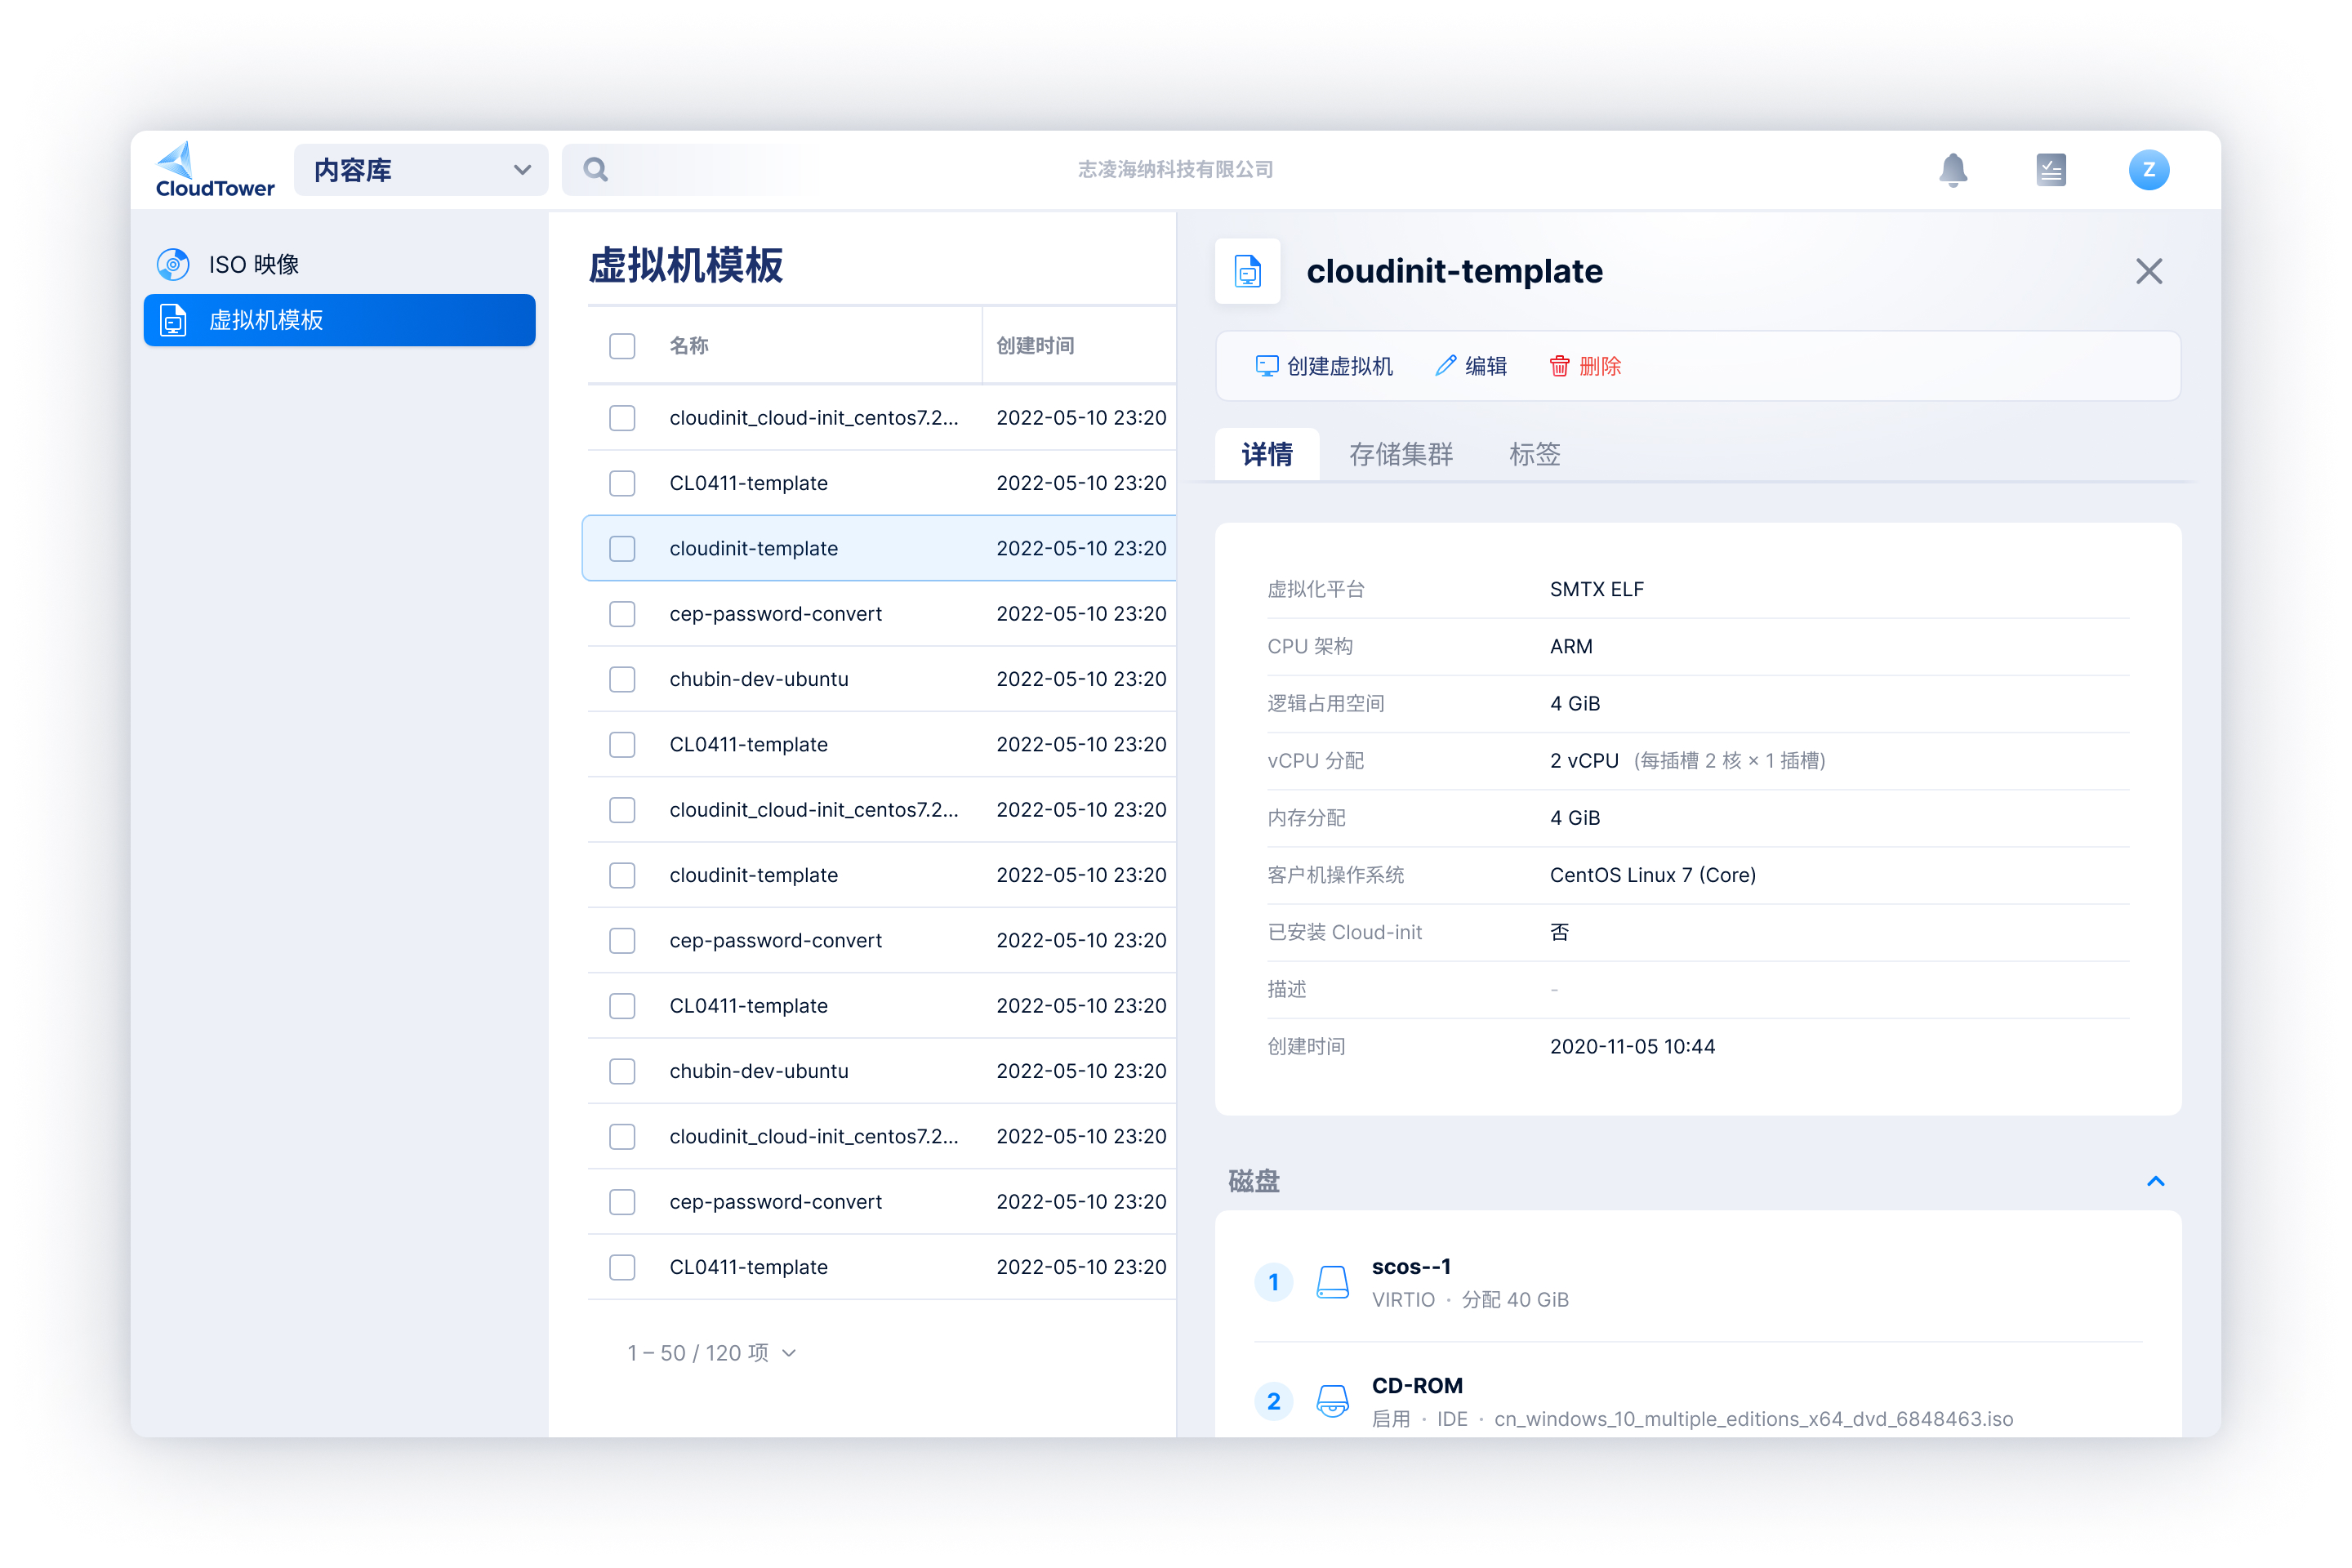Open the notifications bell
The image size is (2352, 1568).
pyautogui.click(x=1953, y=170)
